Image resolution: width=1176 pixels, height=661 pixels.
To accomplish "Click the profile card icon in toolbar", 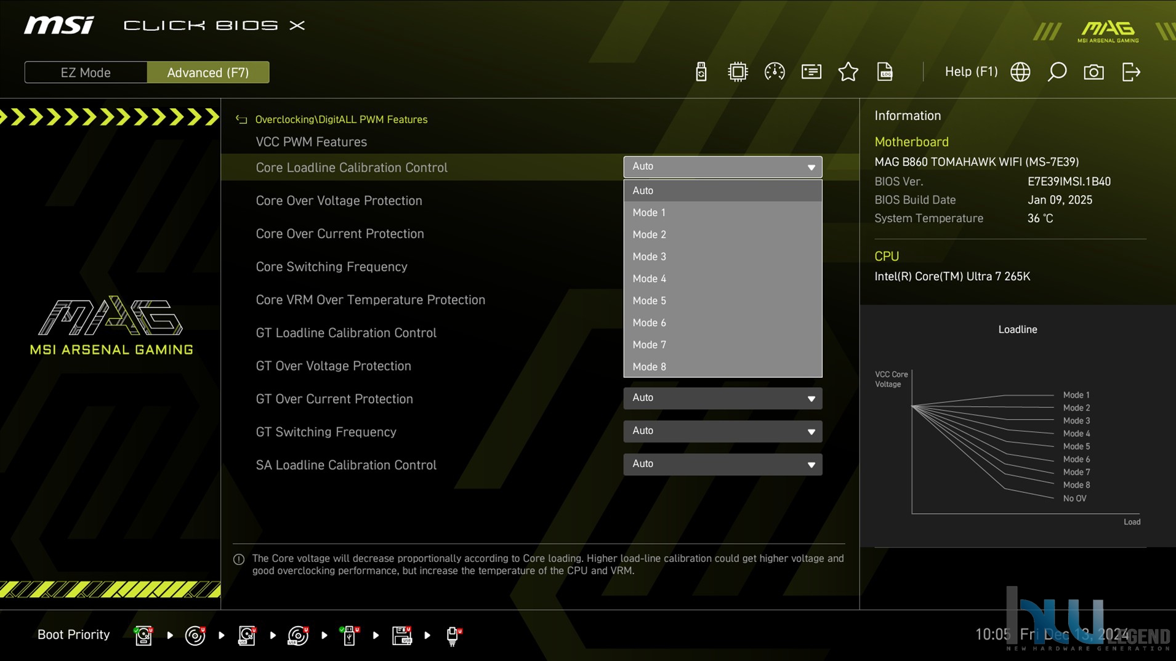I will 812,72.
